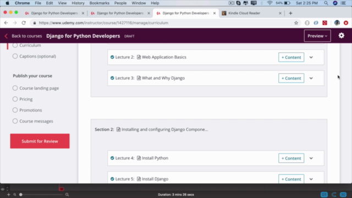Select the Promotions radio option
Image resolution: width=352 pixels, height=198 pixels.
(x=15, y=110)
